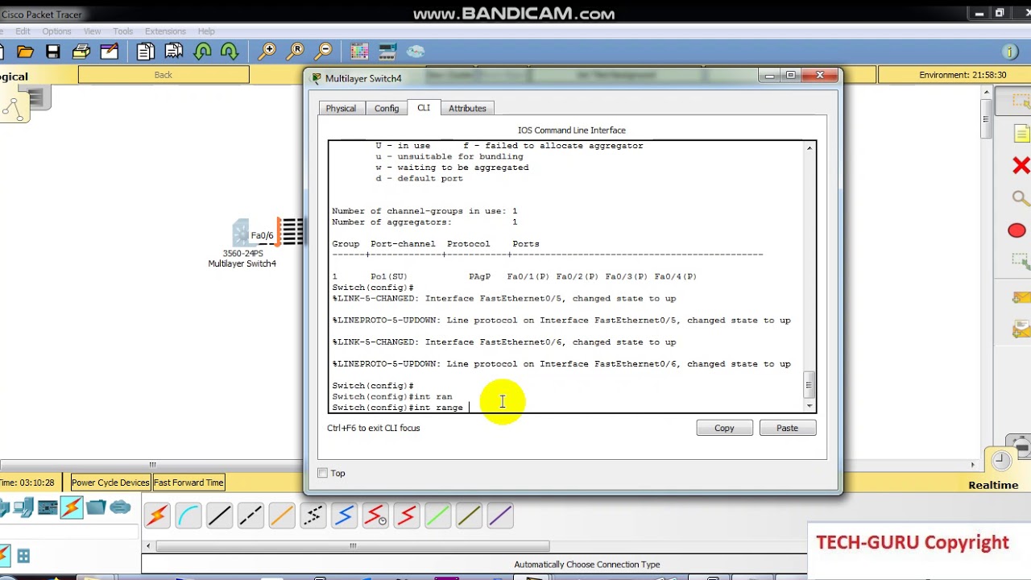Enable the Top checkbox
The image size is (1031, 580).
[x=322, y=473]
